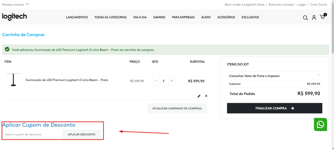This screenshot has height=150, width=334.
Task: Click the Entre em contato link
Action: pos(281,4)
